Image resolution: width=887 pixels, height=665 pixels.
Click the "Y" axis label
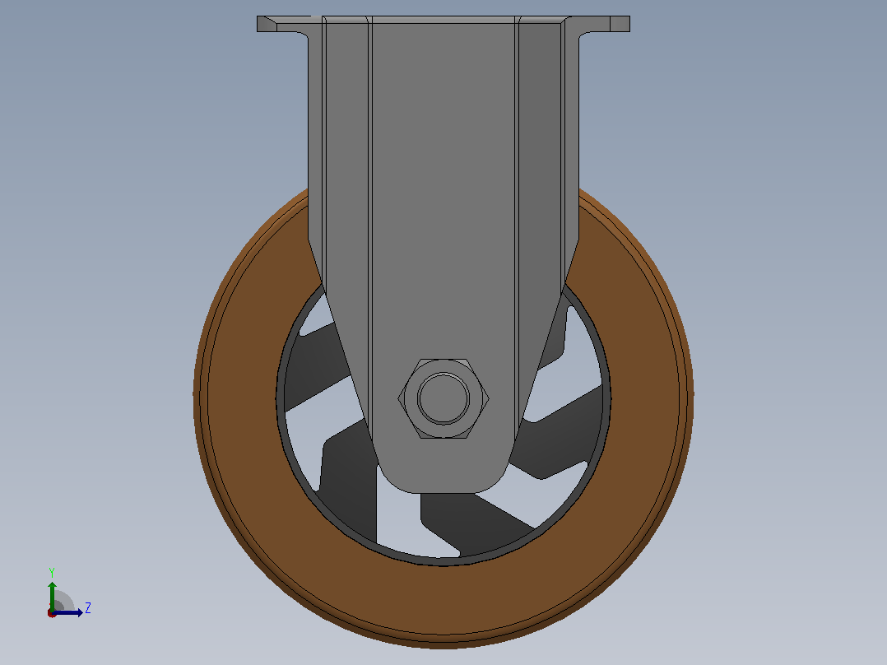coord(52,572)
